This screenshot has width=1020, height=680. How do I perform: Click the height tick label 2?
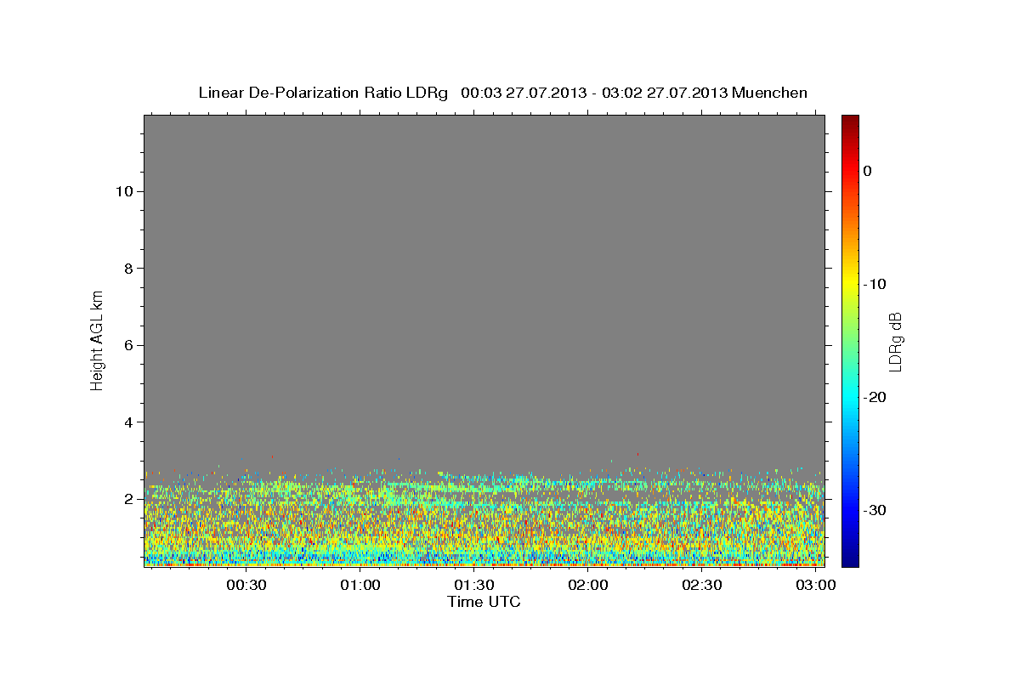point(127,499)
